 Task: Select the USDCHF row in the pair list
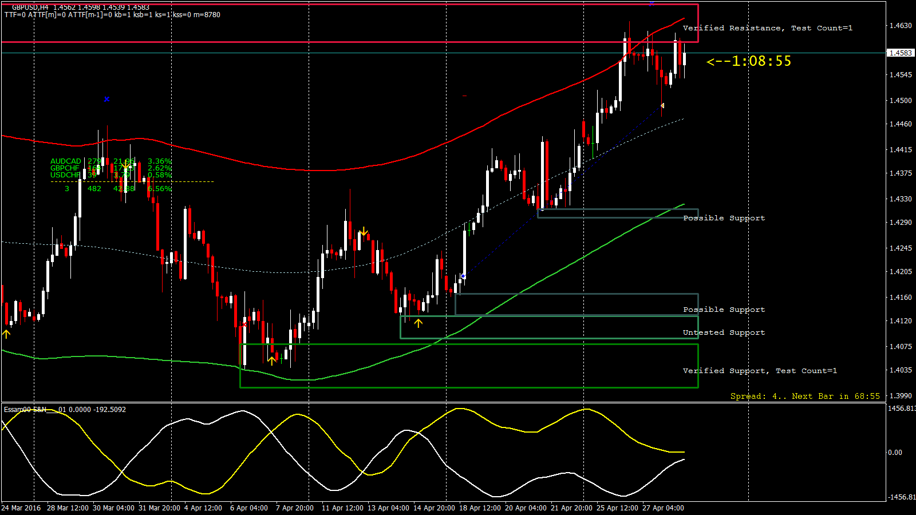click(x=110, y=175)
